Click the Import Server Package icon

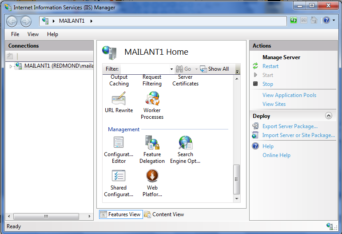click(x=255, y=135)
